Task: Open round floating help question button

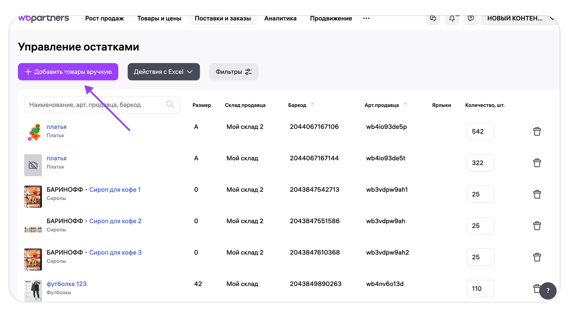Action: (548, 291)
